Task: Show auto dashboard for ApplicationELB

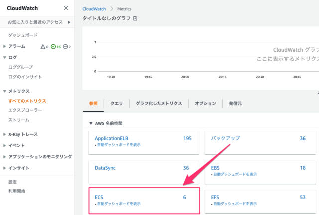Action: coord(119,145)
